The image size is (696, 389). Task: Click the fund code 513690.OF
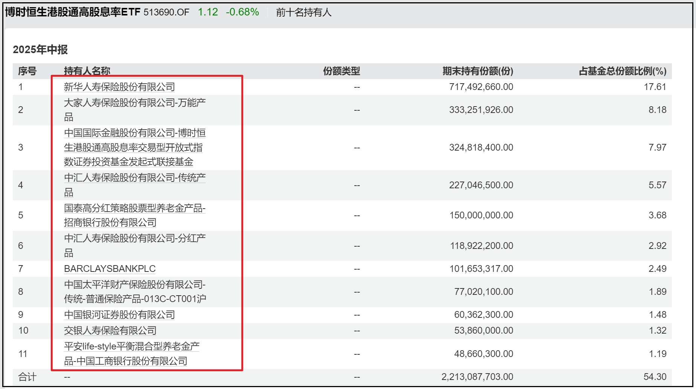[166, 12]
